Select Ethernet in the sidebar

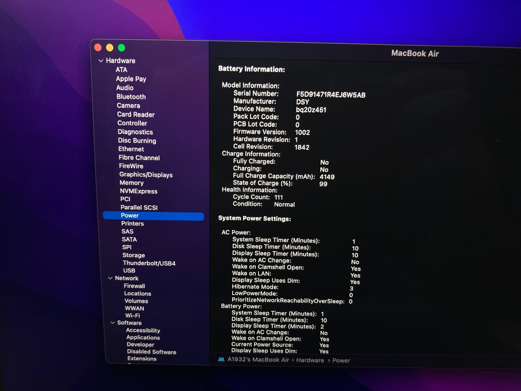pos(131,149)
